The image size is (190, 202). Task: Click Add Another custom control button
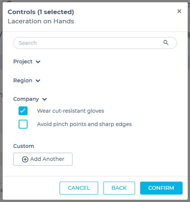pyautogui.click(x=43, y=159)
